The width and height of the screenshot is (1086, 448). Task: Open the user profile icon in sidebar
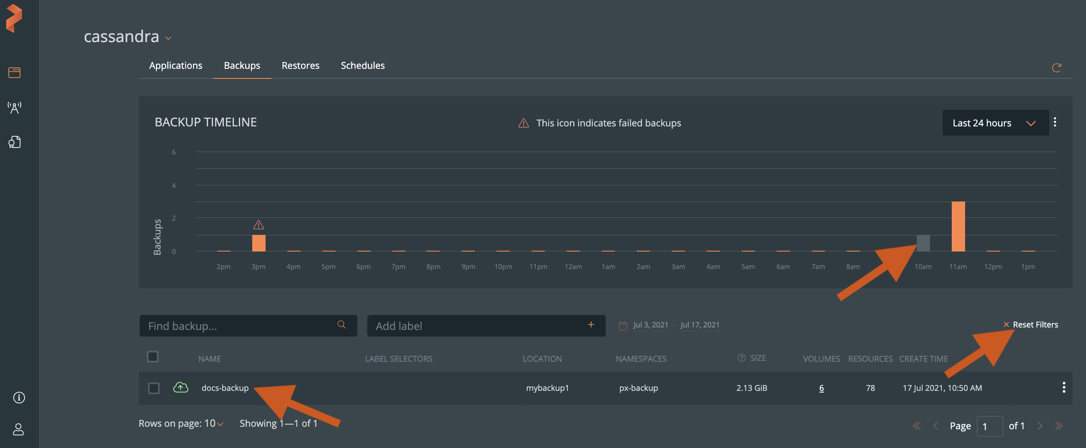point(18,430)
